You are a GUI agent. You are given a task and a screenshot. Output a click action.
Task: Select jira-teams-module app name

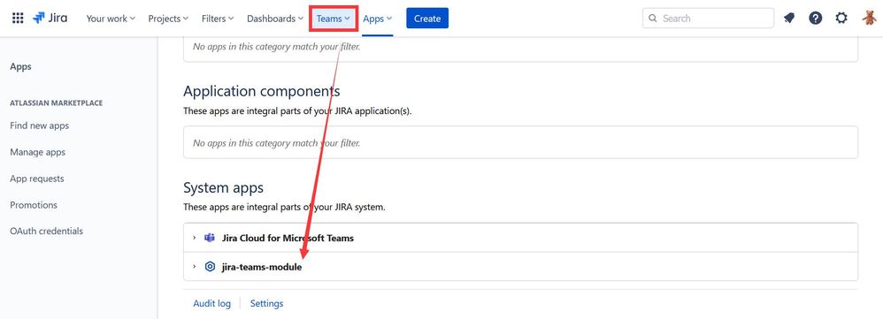click(262, 267)
